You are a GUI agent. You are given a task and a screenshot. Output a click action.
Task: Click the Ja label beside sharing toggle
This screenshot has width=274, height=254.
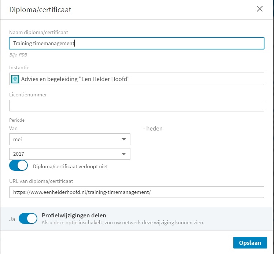click(x=12, y=219)
